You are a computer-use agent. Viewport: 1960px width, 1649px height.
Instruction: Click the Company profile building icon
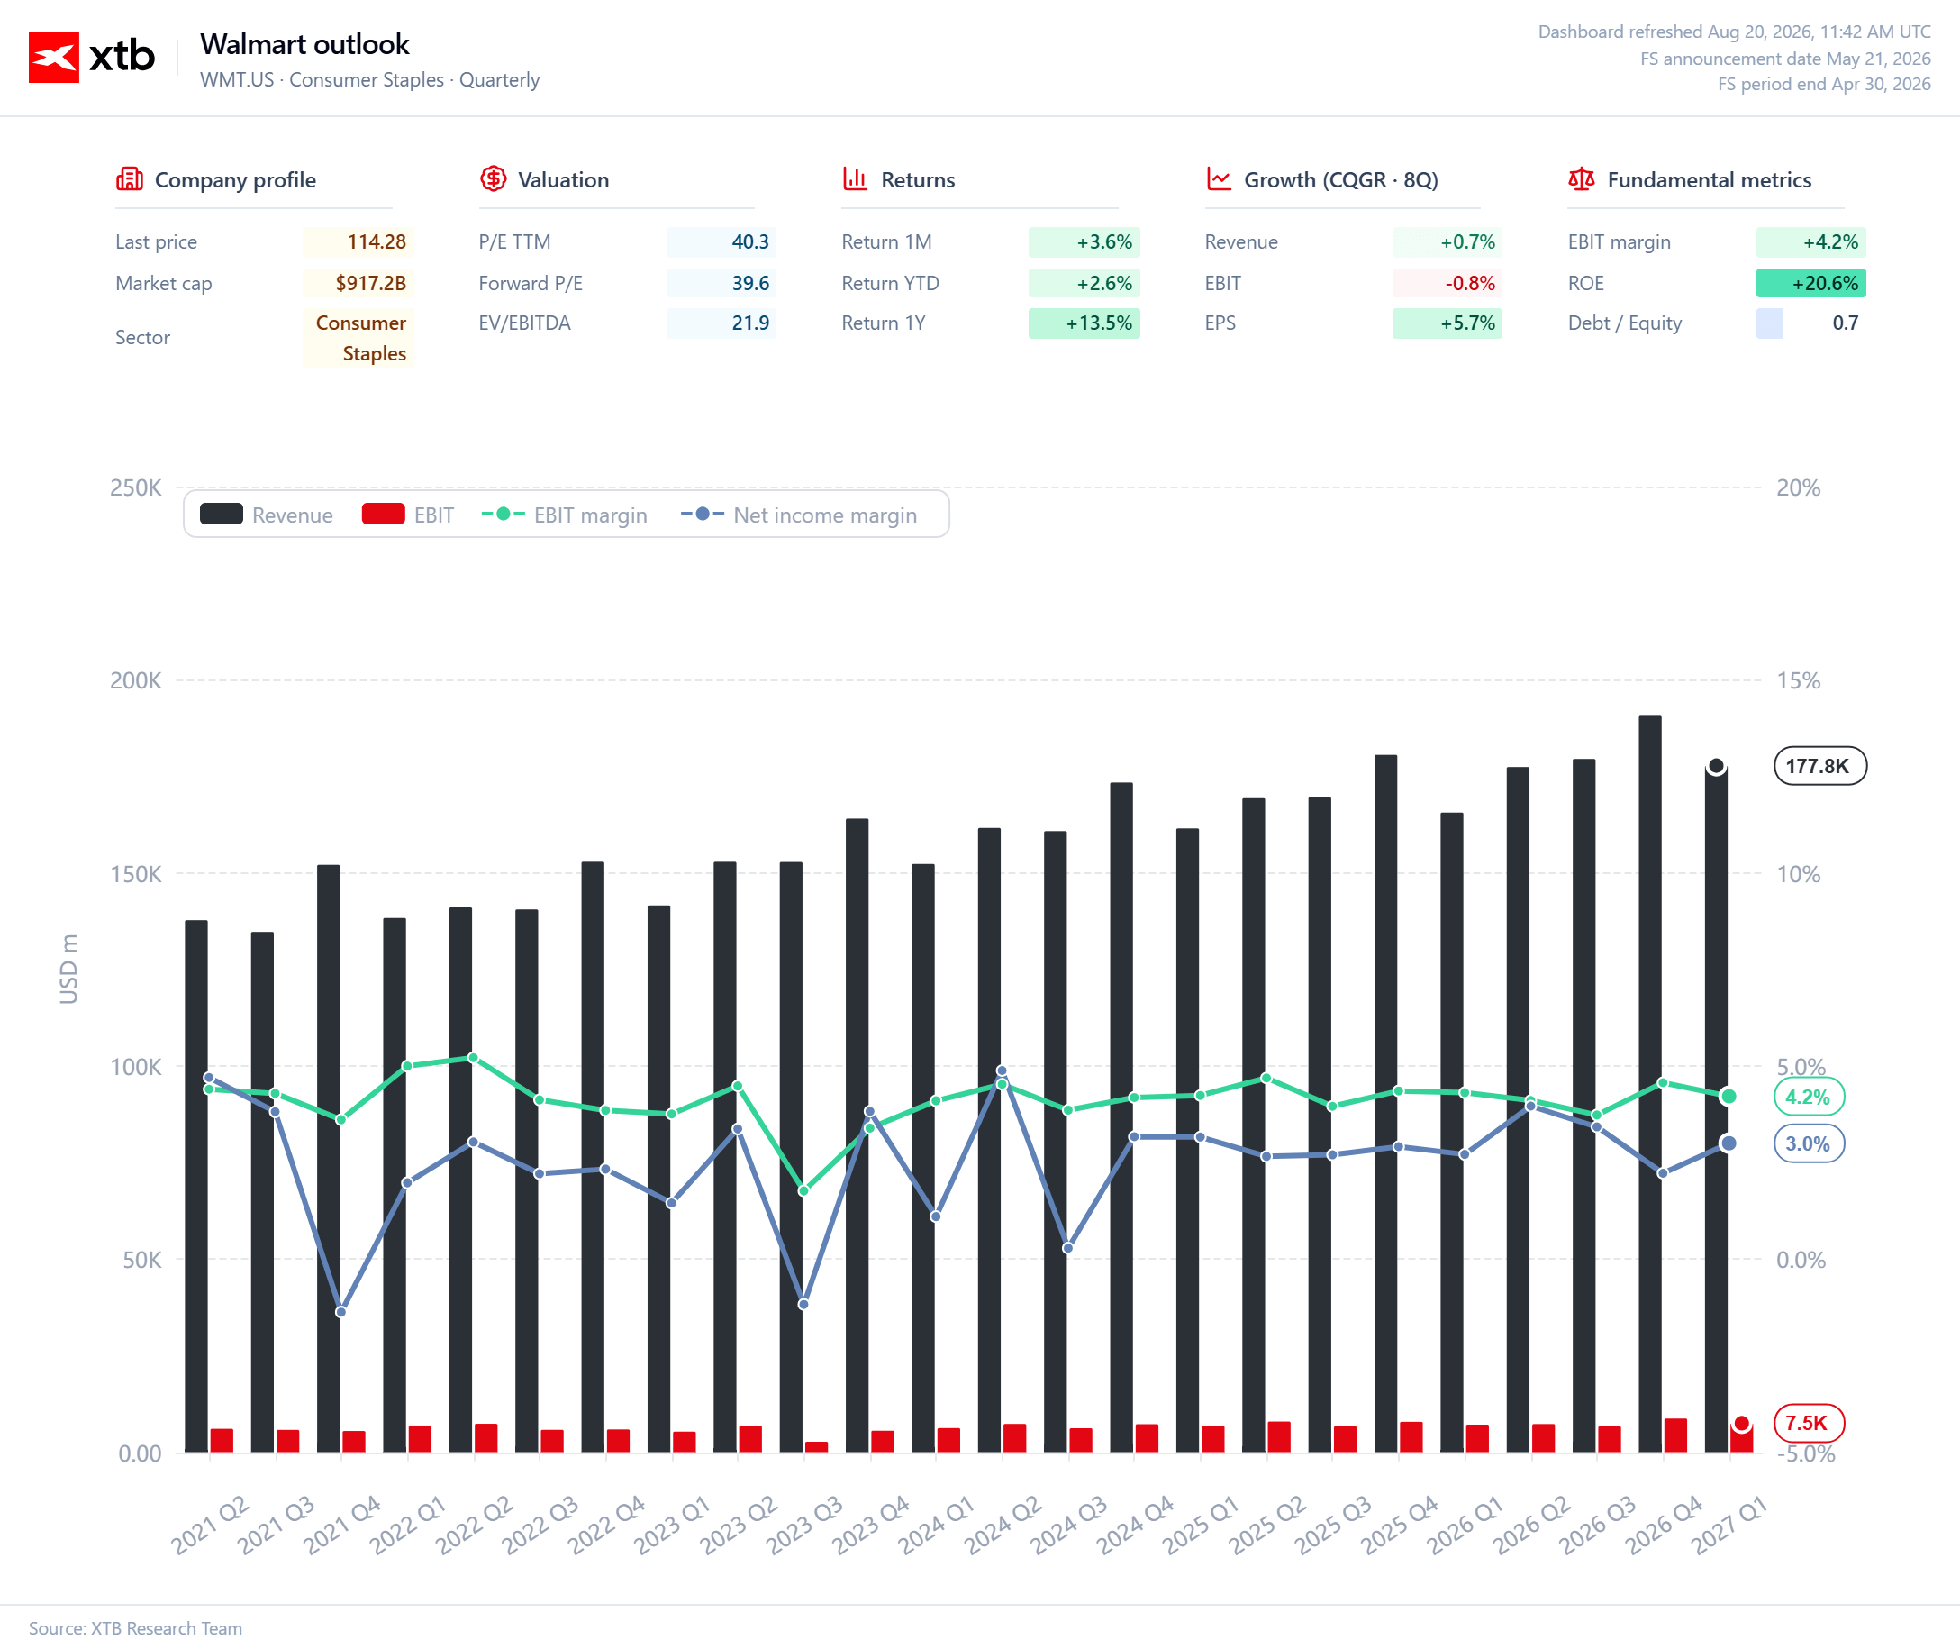pyautogui.click(x=129, y=178)
